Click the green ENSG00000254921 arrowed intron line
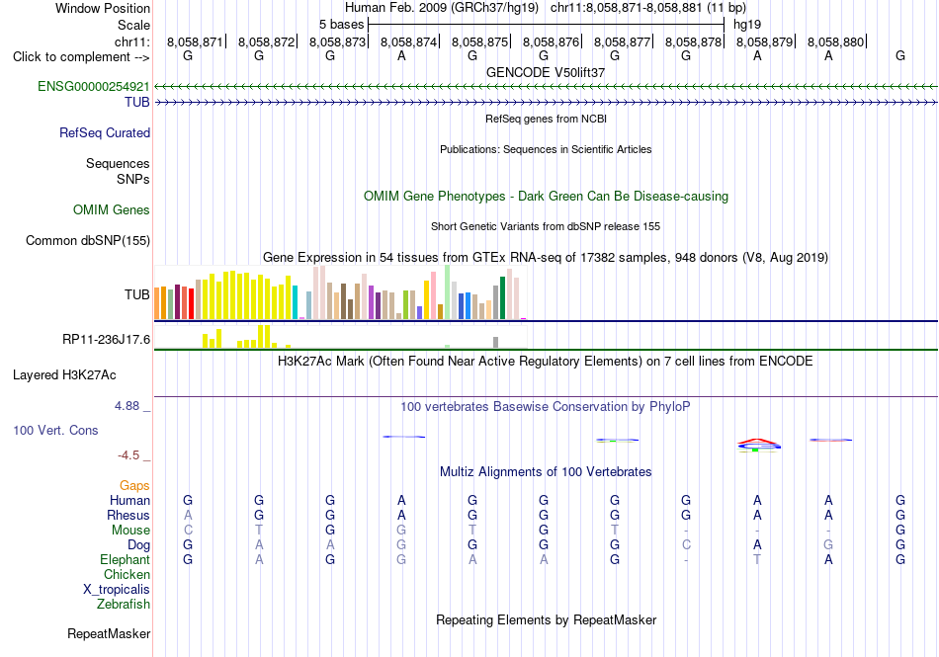The image size is (939, 657). (x=547, y=87)
